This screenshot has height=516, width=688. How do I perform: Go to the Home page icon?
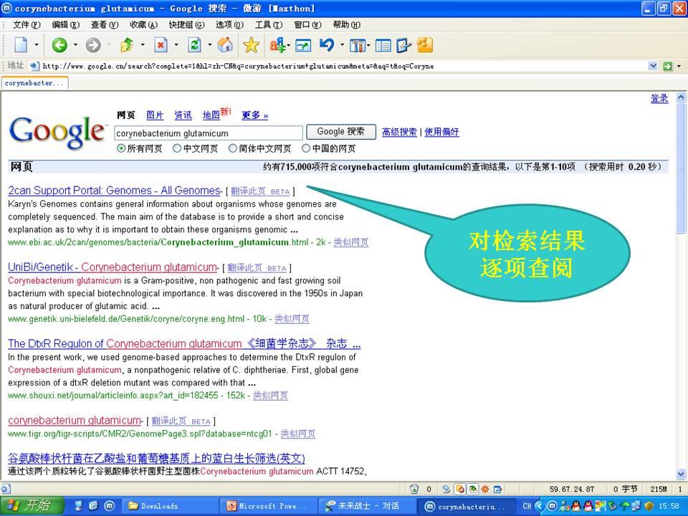click(224, 44)
